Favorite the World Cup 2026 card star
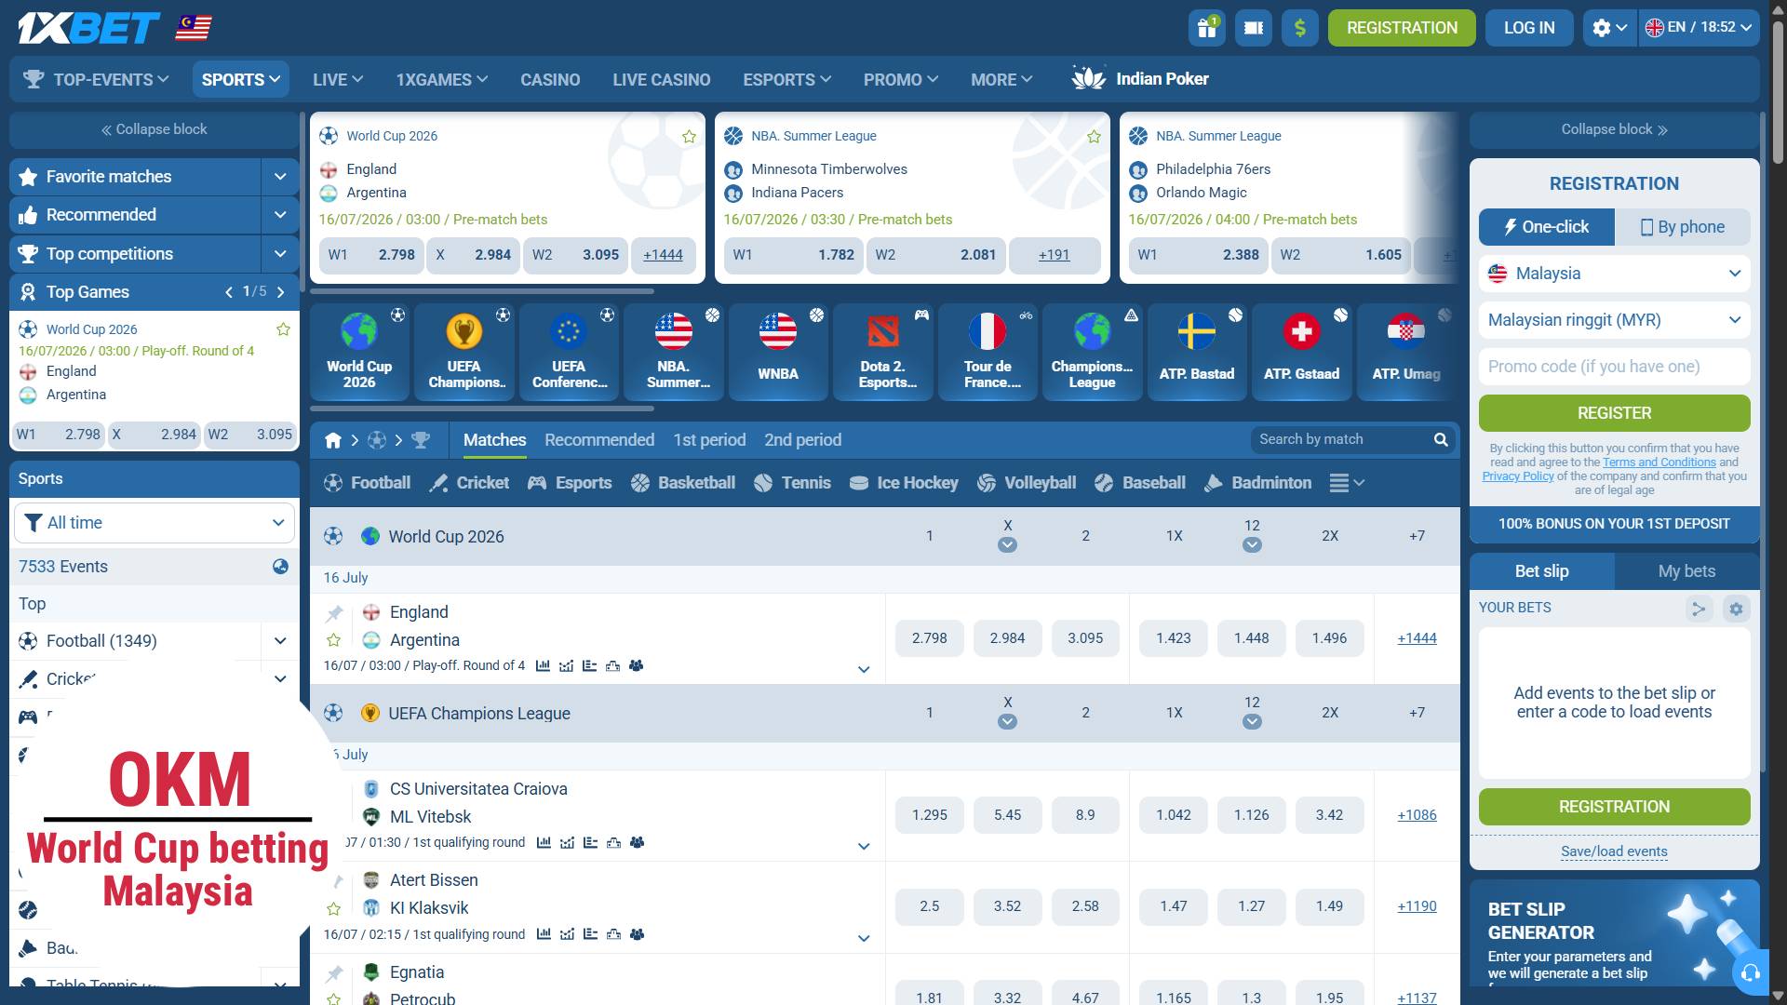This screenshot has height=1005, width=1787. [689, 137]
